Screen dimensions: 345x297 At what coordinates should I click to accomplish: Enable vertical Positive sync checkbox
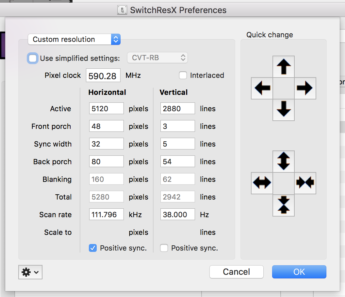(164, 248)
